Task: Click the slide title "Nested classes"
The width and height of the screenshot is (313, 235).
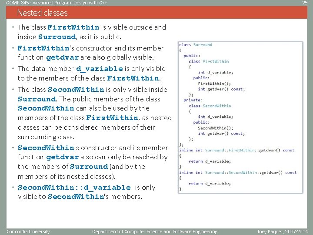Action: pyautogui.click(x=42, y=13)
